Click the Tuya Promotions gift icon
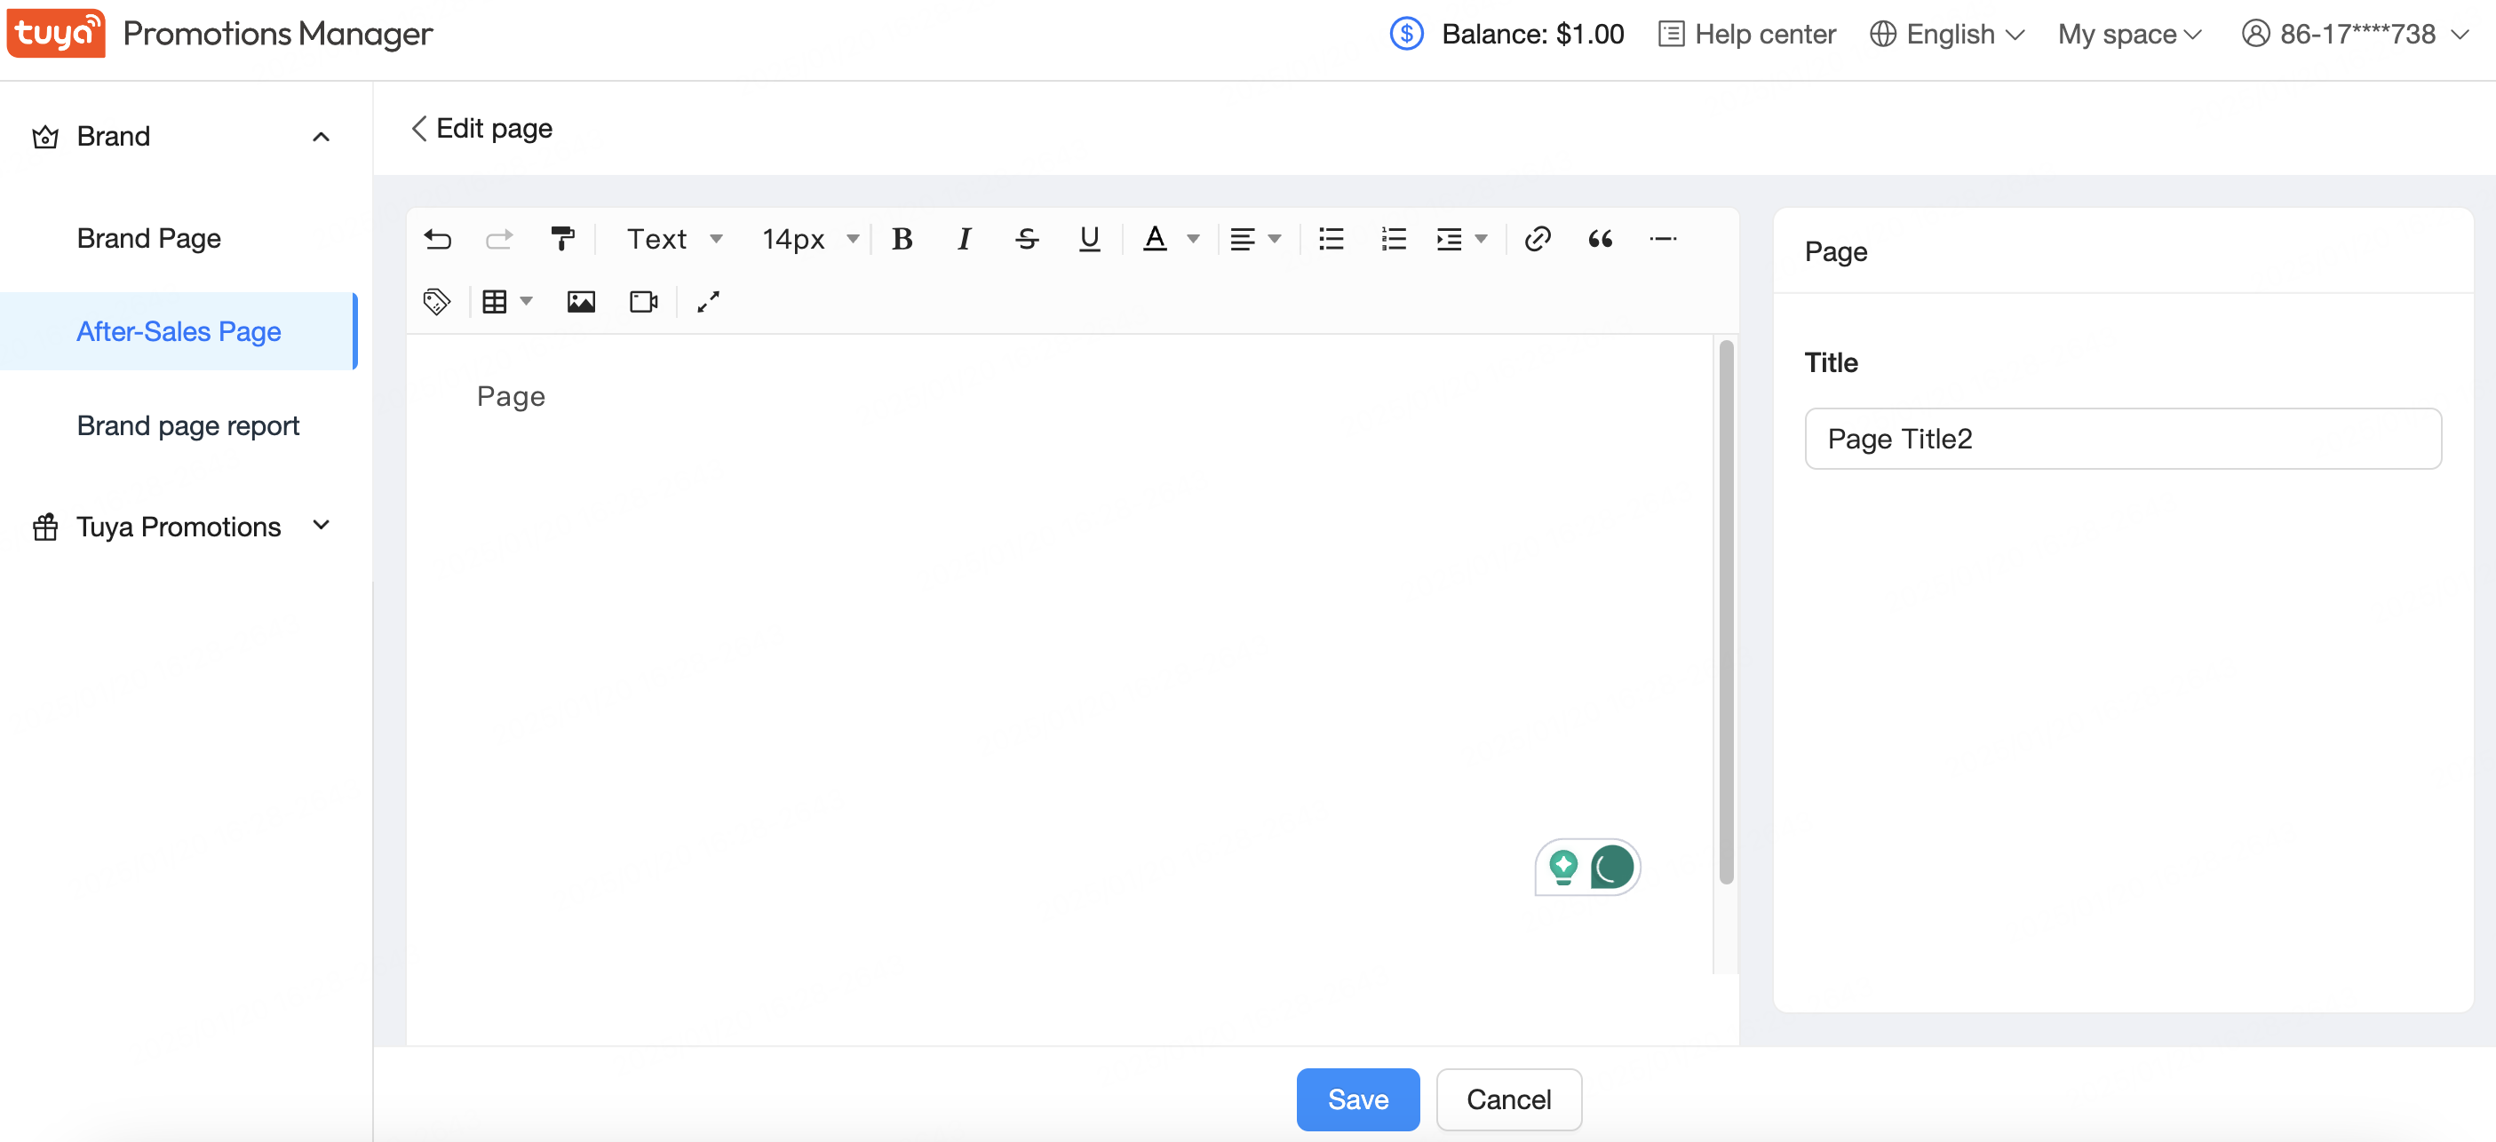2496x1142 pixels. click(44, 527)
